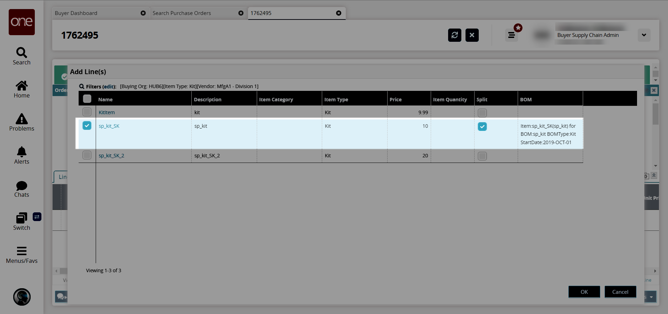This screenshot has width=668, height=314.
Task: Go to Home in the sidebar
Action: click(22, 89)
